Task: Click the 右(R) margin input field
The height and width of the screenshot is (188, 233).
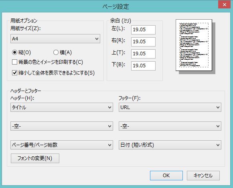Action: click(x=143, y=42)
